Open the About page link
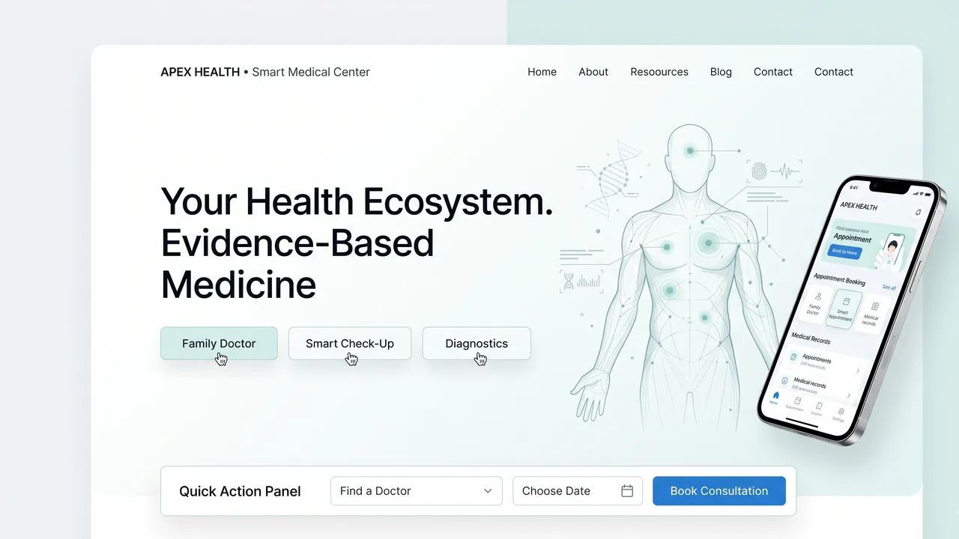Image resolution: width=959 pixels, height=539 pixels. click(x=593, y=72)
